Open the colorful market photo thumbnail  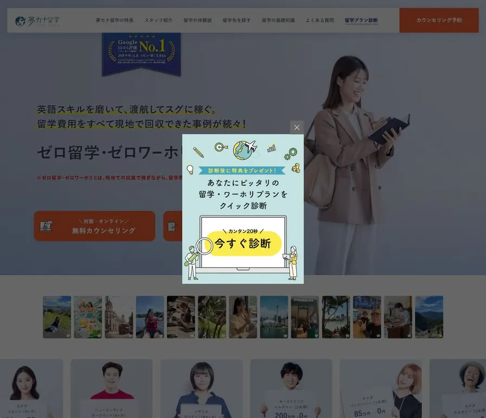point(88,317)
